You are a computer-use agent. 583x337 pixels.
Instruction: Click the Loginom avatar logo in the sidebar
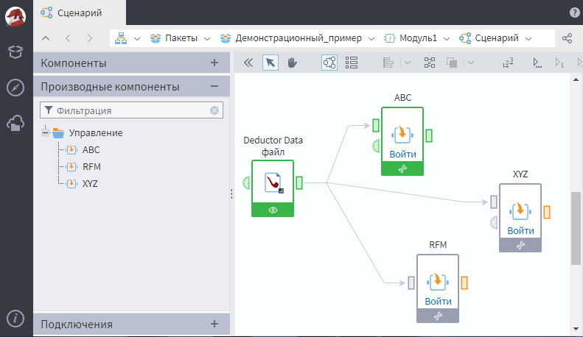pos(15,17)
